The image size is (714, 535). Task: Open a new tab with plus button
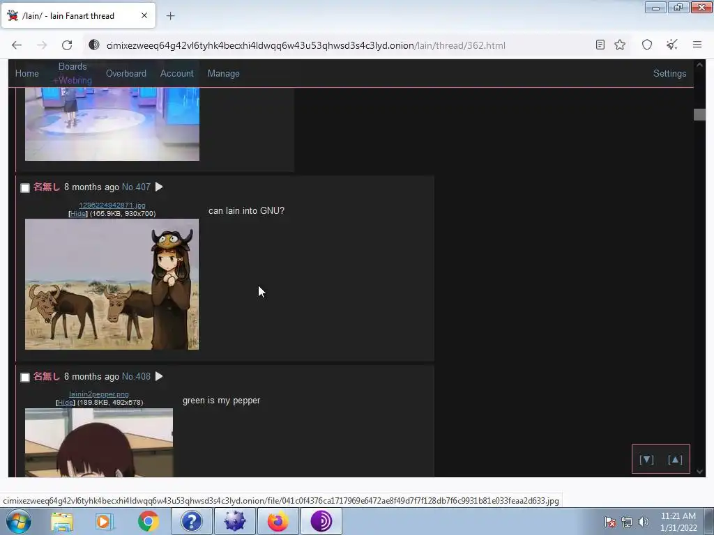pyautogui.click(x=170, y=16)
